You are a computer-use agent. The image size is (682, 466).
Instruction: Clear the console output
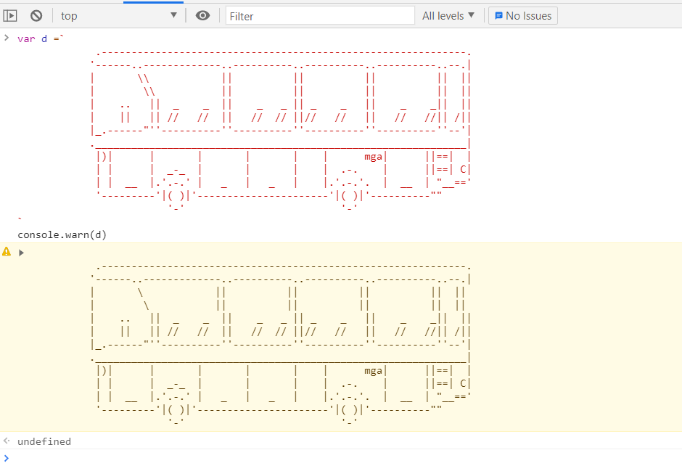point(36,16)
